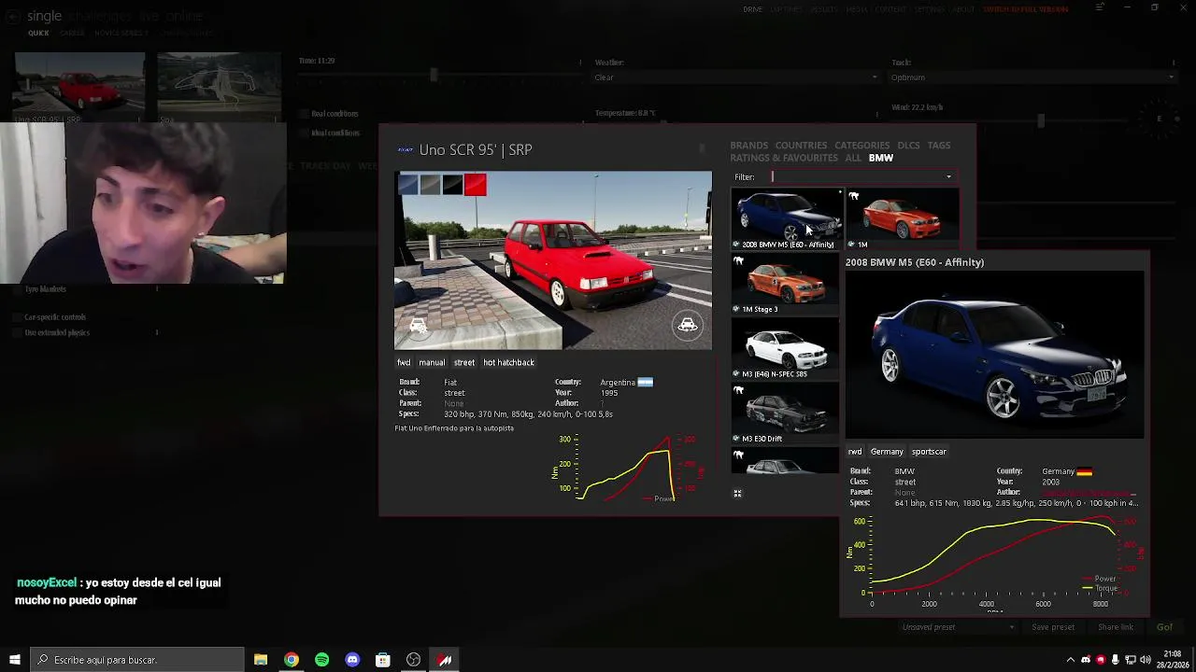
Task: Open the Unsaved preset dropdown
Action: point(958,627)
